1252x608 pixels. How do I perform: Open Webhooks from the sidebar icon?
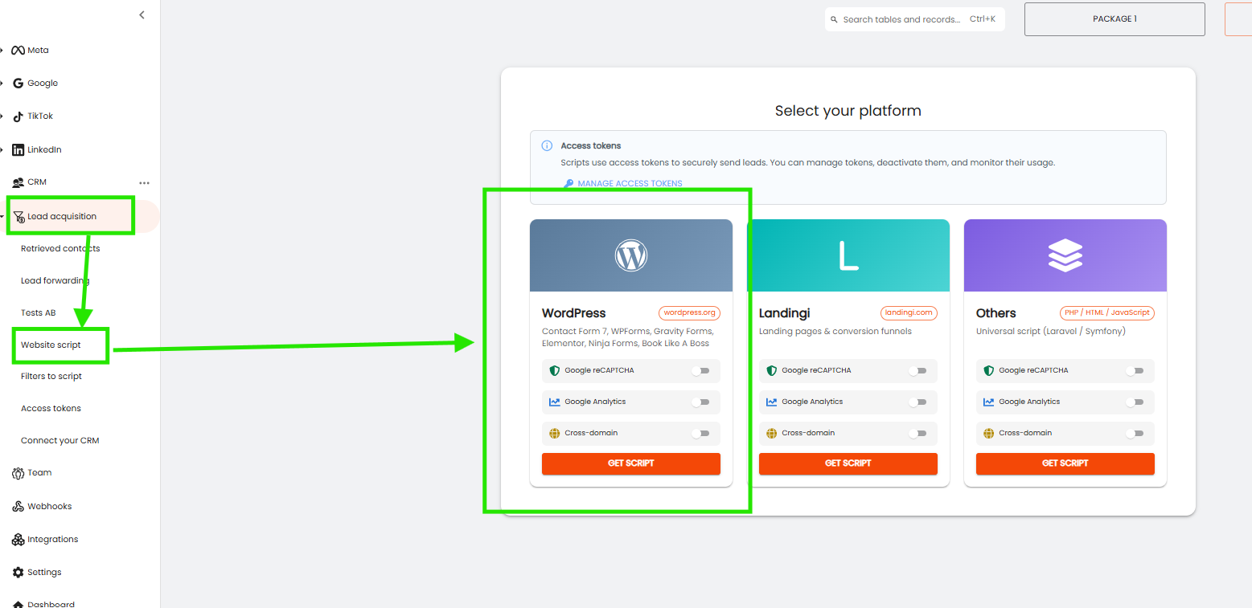18,507
